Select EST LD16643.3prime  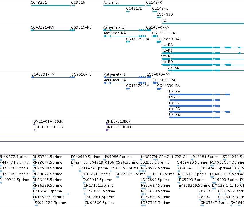tap(47, 192)
